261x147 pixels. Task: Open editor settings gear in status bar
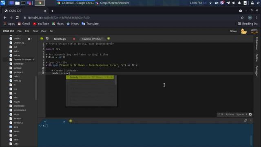[250, 114]
